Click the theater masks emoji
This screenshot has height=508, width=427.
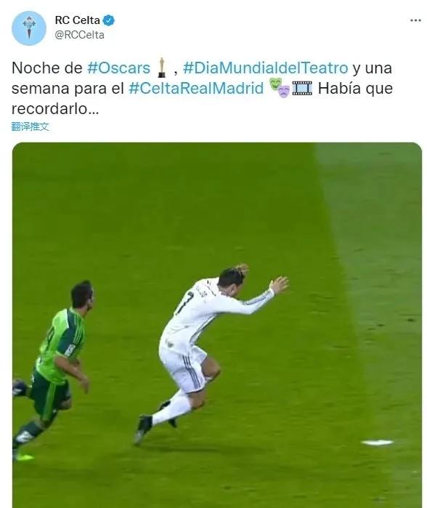[280, 88]
